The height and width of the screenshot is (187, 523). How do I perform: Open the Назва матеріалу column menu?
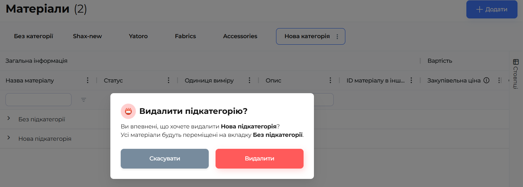tap(87, 80)
